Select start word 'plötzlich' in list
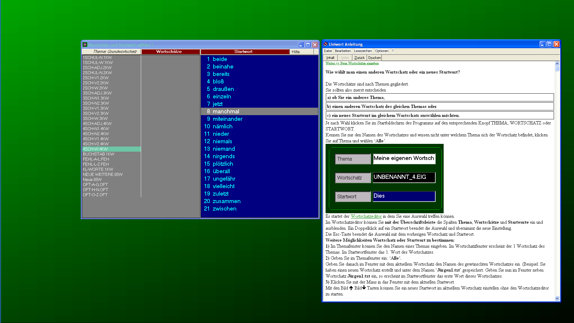This screenshot has width=574, height=323. tap(223, 164)
